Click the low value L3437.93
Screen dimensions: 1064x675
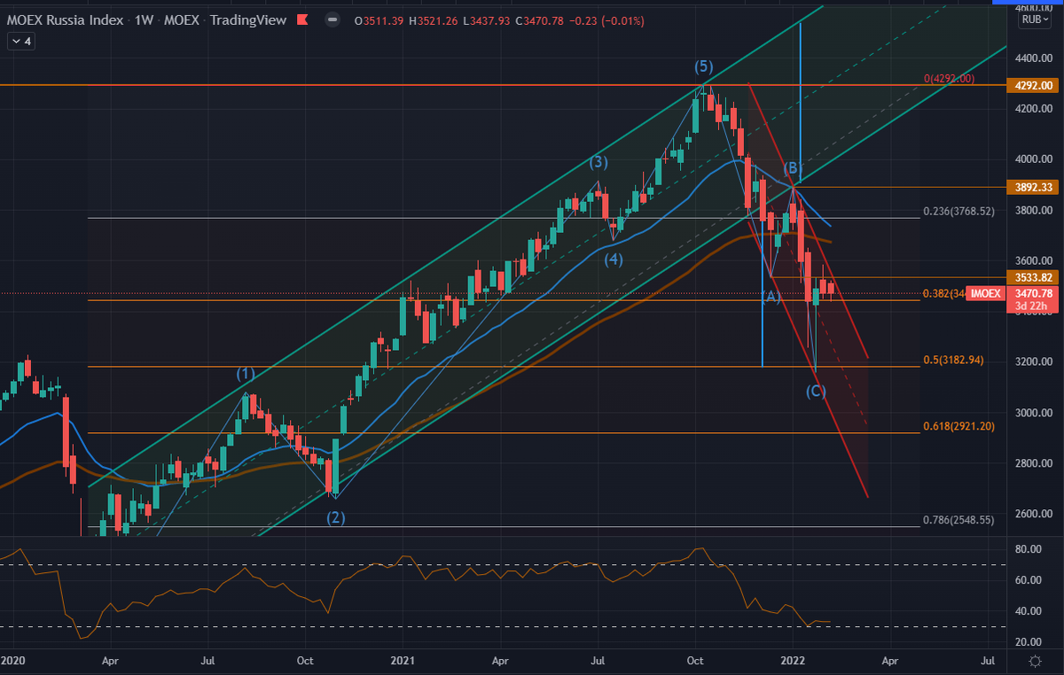click(x=485, y=19)
